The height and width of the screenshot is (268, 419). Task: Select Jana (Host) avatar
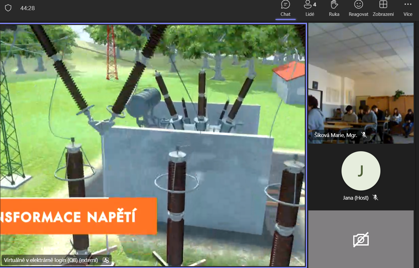pos(361,171)
